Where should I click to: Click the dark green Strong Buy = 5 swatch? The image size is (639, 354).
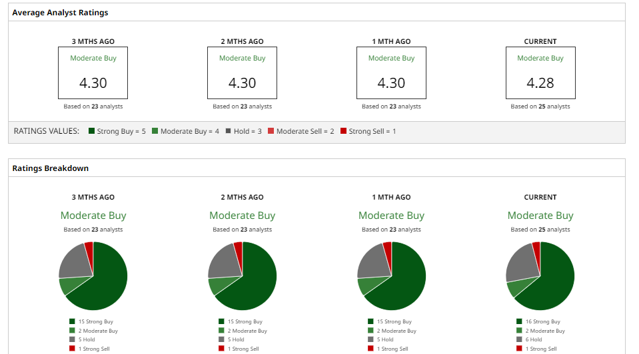tap(91, 131)
